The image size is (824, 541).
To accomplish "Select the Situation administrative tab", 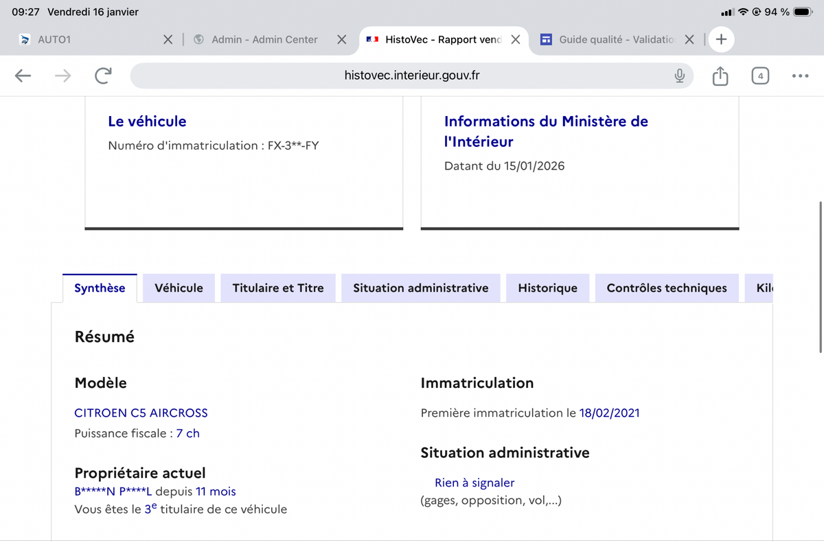I will pyautogui.click(x=420, y=288).
